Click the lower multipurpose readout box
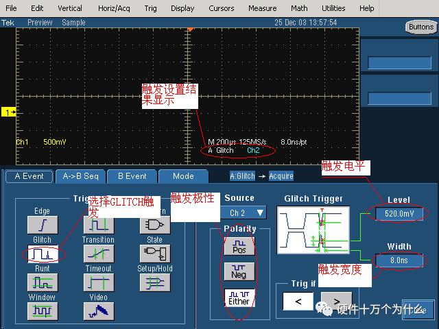The height and width of the screenshot is (329, 439). (399, 99)
